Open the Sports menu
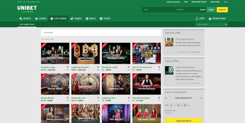Screen dimensions: 245x123 coord(25,18)
